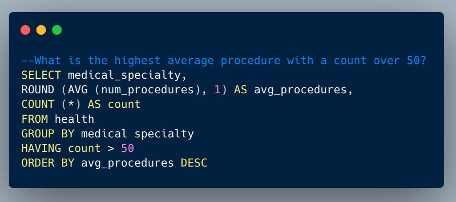Click the FROM keyword

(35, 119)
